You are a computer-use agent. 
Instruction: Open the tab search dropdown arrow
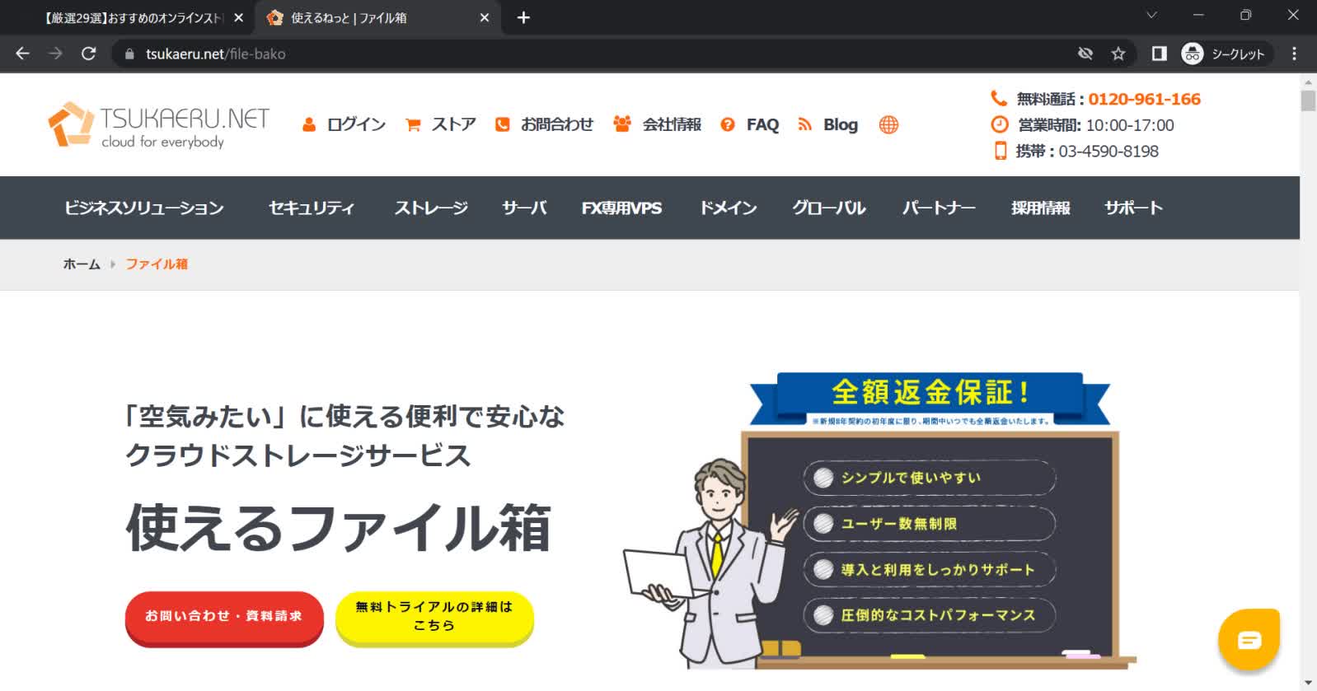1152,15
